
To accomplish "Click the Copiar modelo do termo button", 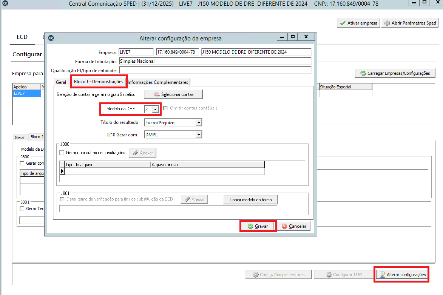I will click(x=251, y=200).
